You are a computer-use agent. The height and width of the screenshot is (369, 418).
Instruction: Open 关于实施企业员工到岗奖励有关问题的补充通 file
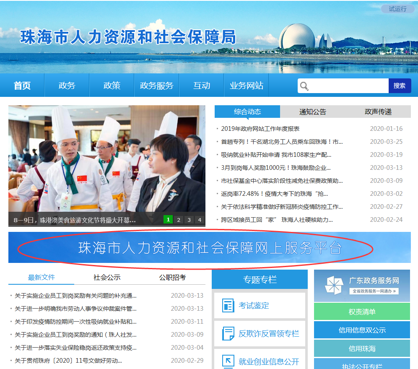coord(75,296)
